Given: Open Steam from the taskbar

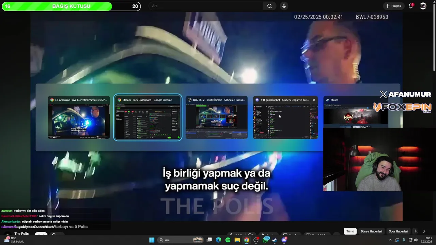Looking at the screenshot, I should 275,240.
